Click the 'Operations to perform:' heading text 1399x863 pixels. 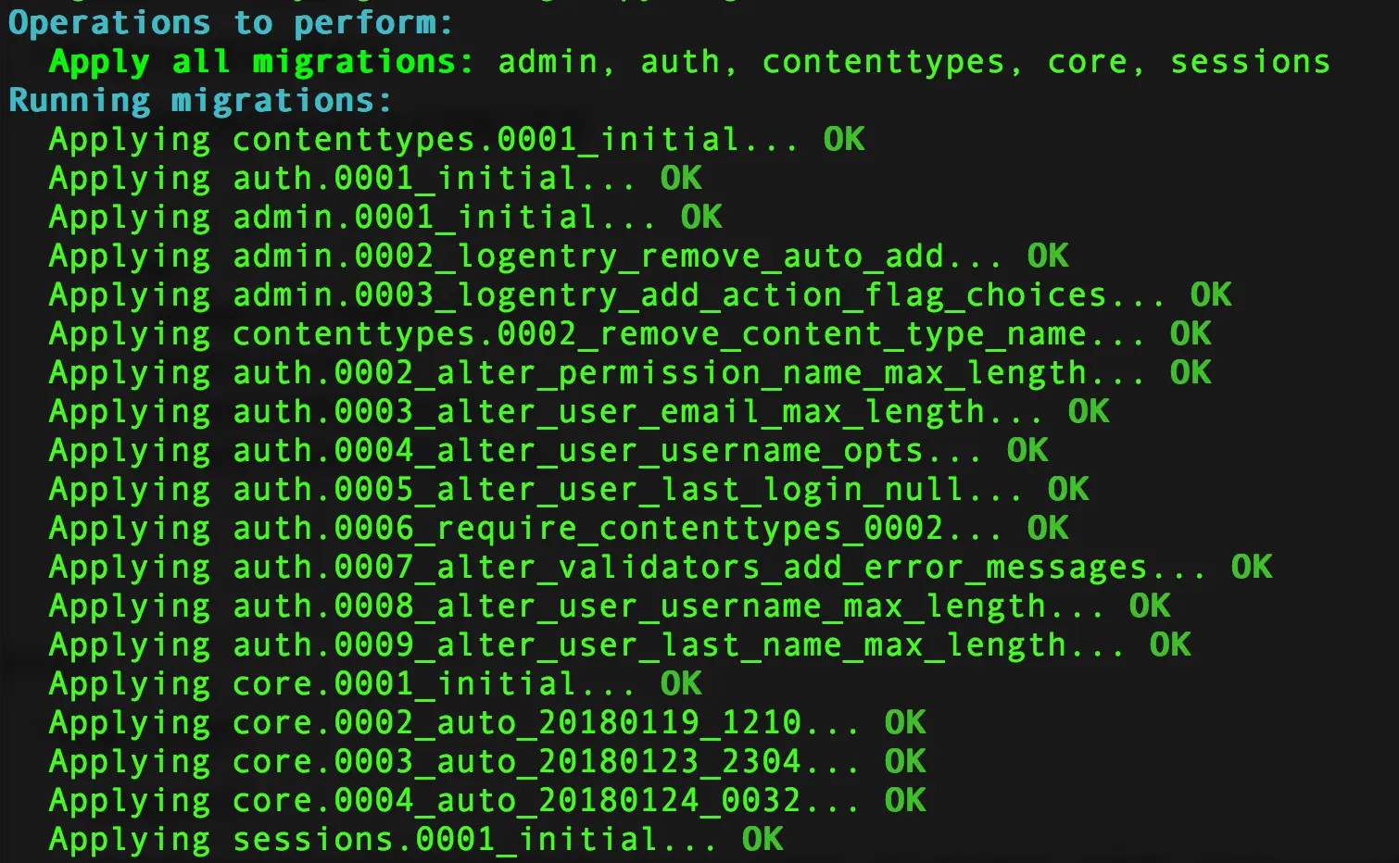coord(231,22)
